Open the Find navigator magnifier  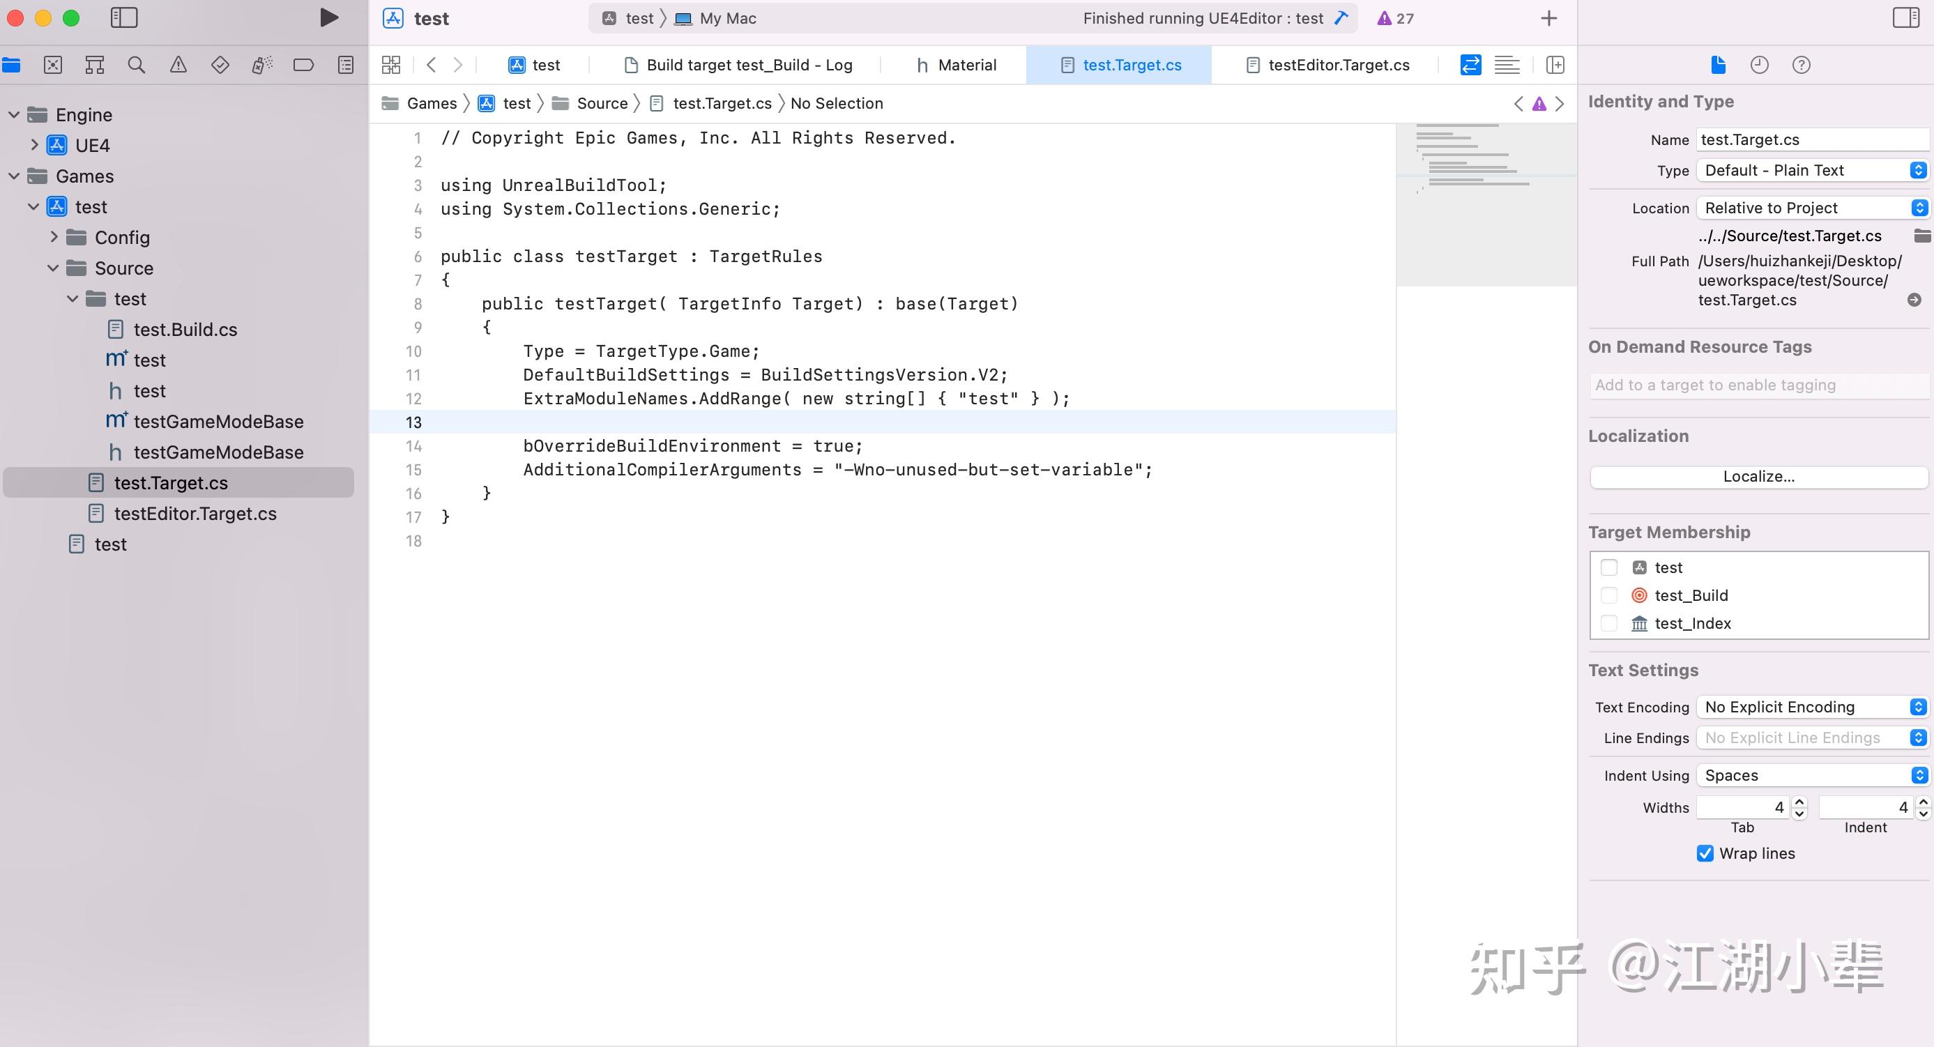tap(136, 66)
